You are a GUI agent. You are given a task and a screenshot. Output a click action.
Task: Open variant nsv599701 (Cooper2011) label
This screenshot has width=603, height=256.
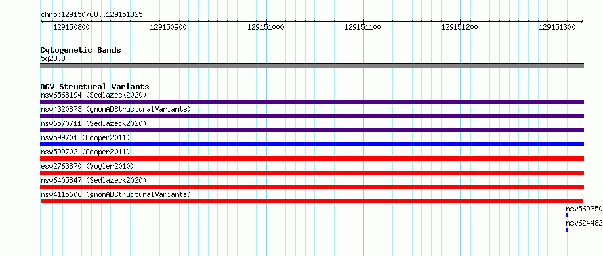click(x=85, y=137)
